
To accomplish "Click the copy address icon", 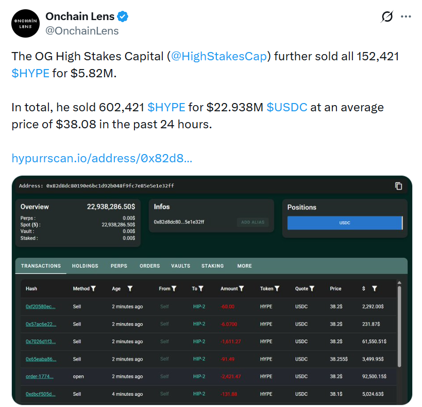I will tap(398, 186).
